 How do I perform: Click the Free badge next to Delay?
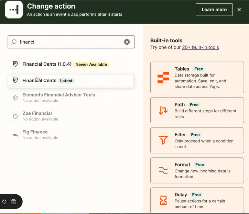(196, 195)
